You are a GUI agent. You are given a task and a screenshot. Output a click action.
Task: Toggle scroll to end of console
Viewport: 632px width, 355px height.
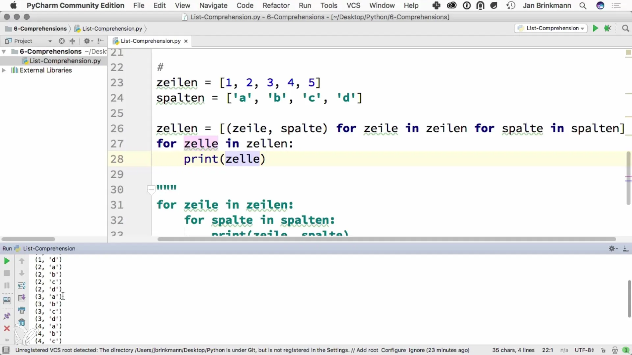pyautogui.click(x=22, y=298)
